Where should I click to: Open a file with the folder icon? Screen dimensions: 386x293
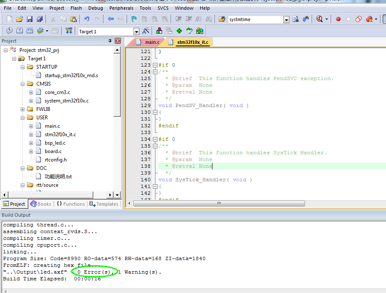tap(19, 19)
